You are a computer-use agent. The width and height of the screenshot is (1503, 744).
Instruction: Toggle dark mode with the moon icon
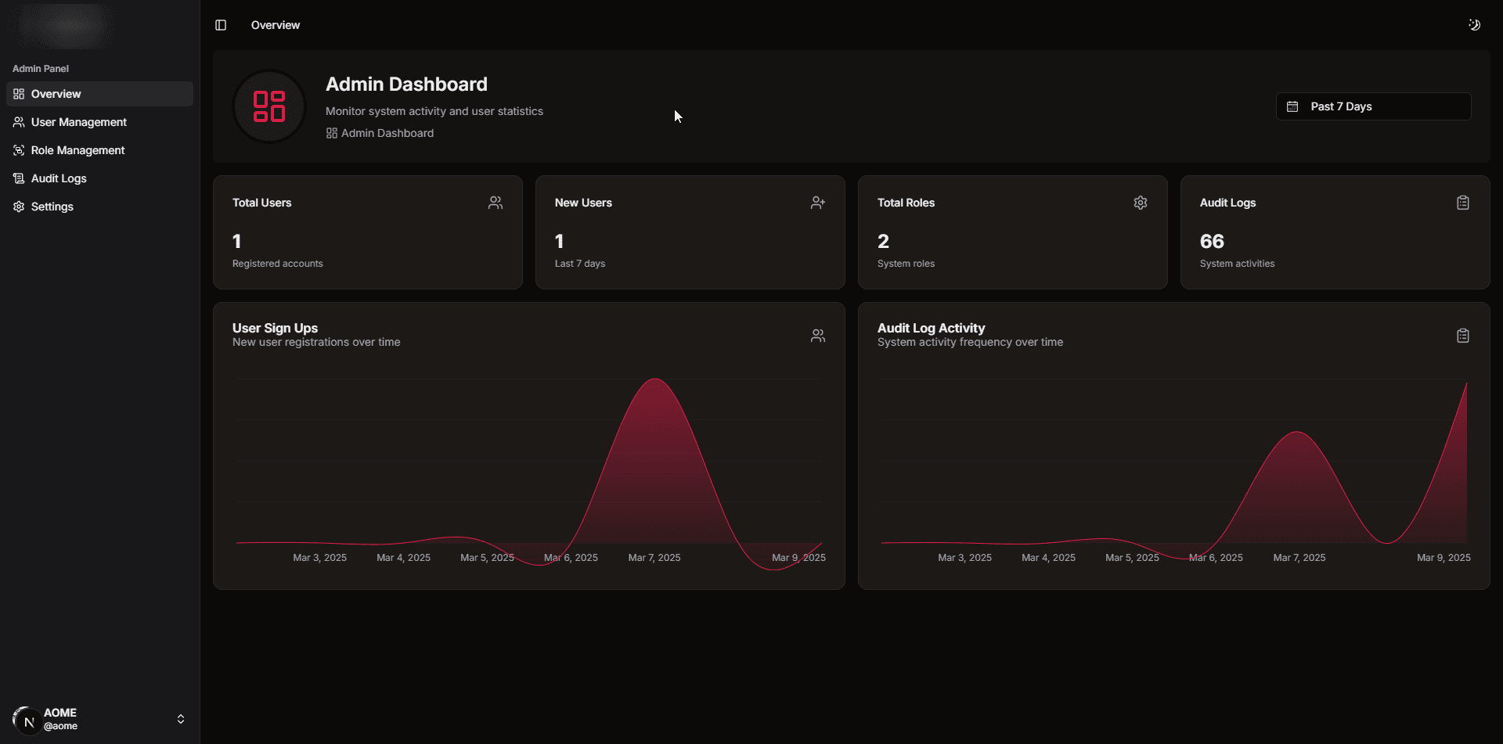coord(1474,24)
